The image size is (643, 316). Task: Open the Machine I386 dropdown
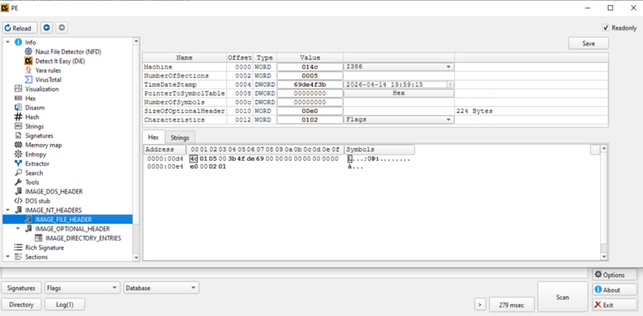tap(399, 66)
